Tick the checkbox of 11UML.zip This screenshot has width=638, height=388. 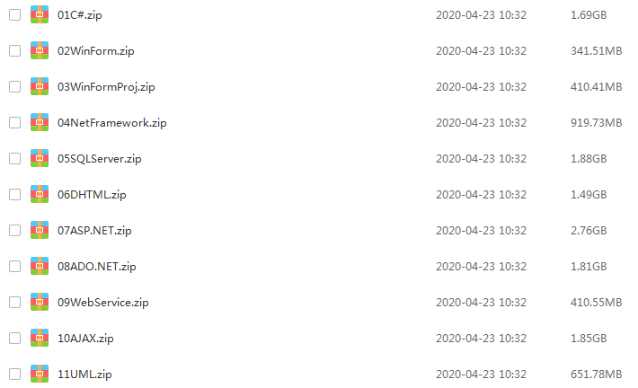click(x=15, y=374)
